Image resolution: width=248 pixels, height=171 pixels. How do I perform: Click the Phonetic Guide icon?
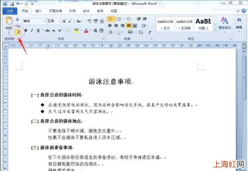click(95, 21)
